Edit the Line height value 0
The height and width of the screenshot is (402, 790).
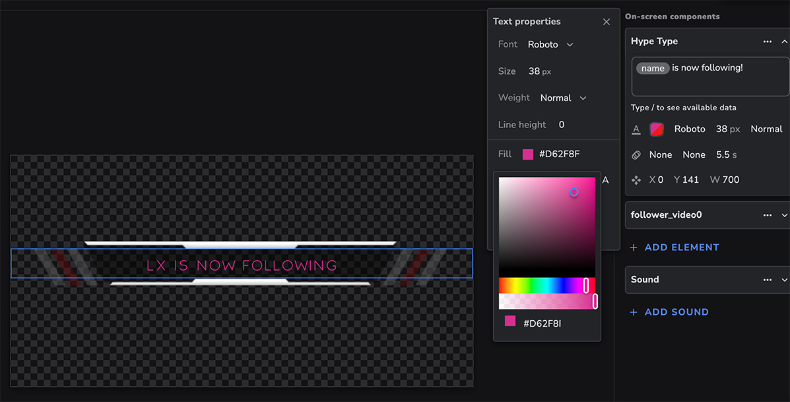click(561, 124)
